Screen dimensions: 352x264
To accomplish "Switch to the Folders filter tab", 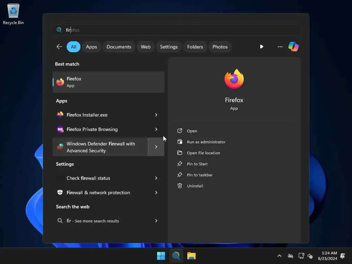I will coord(195,47).
